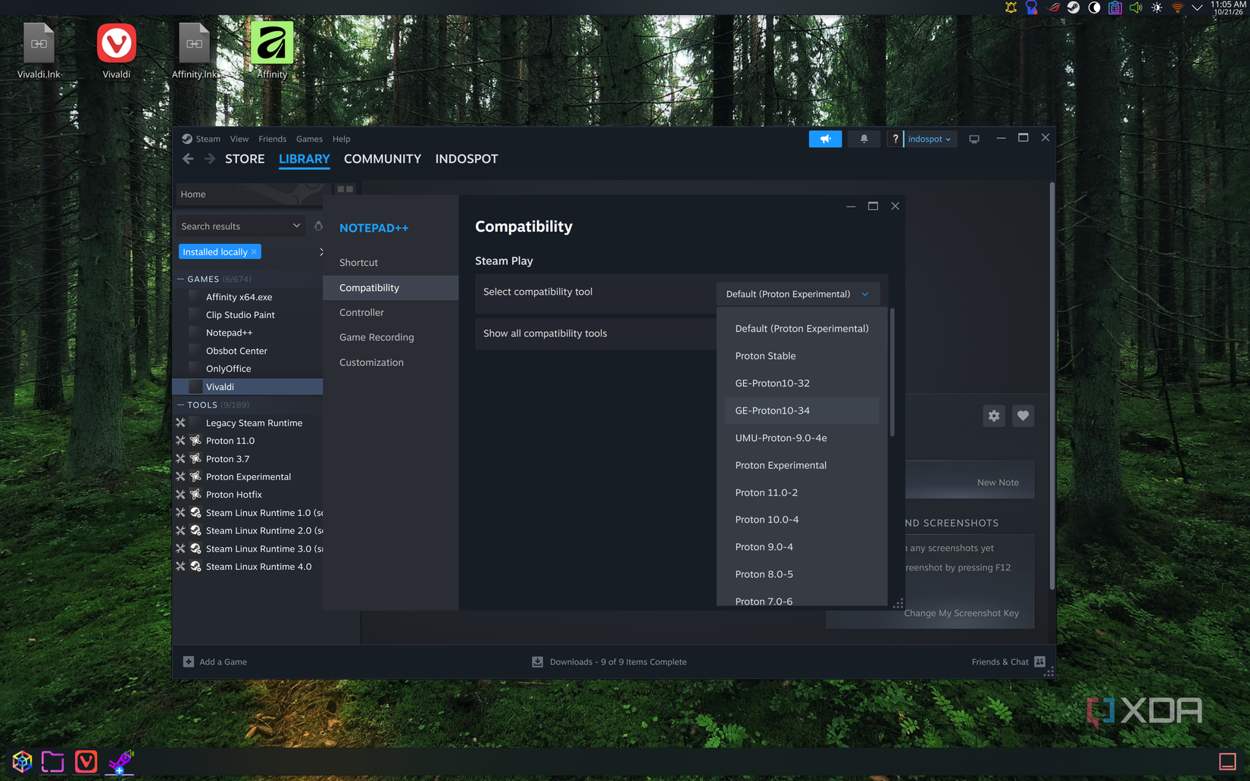Switch to the STORE tab
The width and height of the screenshot is (1250, 781).
[x=245, y=158]
